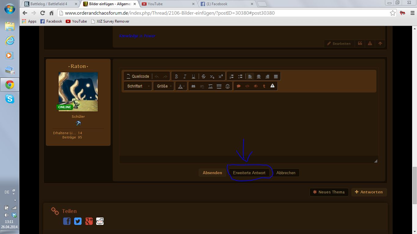Insert a numbered list

click(232, 76)
